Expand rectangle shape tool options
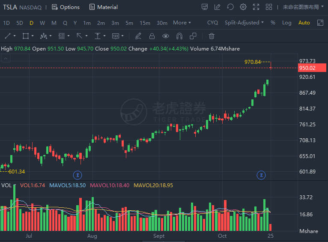Image resolution: width=328 pixels, height=242 pixels. coord(33,36)
